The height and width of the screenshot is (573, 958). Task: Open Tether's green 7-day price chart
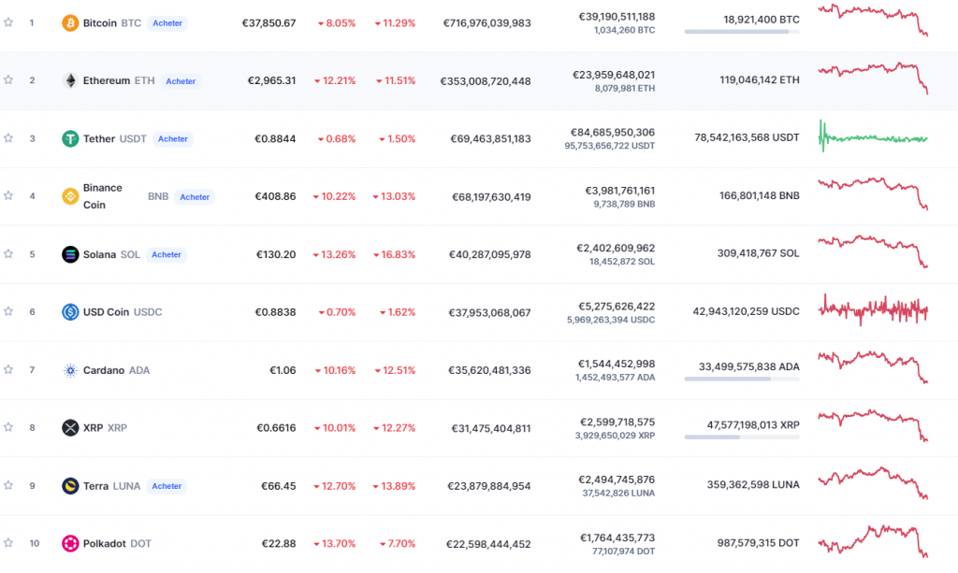click(x=873, y=138)
